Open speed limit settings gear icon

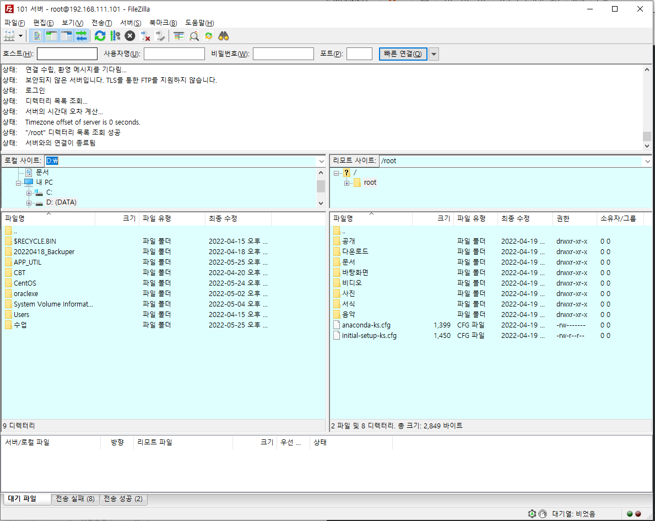pyautogui.click(x=532, y=513)
